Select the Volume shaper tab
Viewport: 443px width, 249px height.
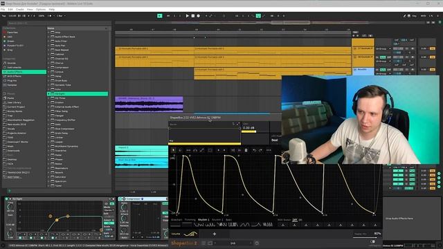tap(183, 234)
